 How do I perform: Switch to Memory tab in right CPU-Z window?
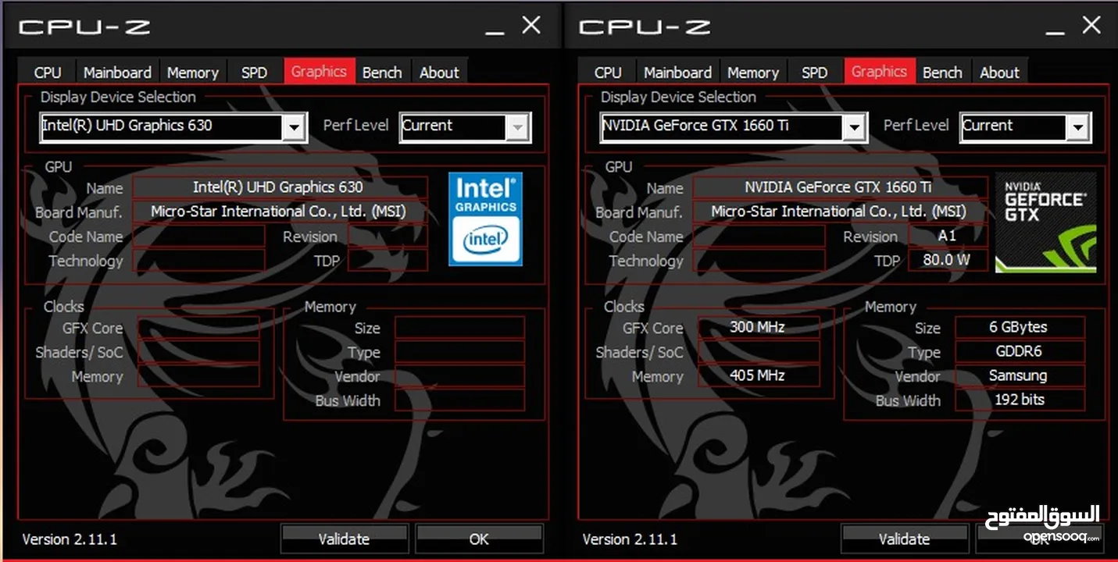point(752,72)
